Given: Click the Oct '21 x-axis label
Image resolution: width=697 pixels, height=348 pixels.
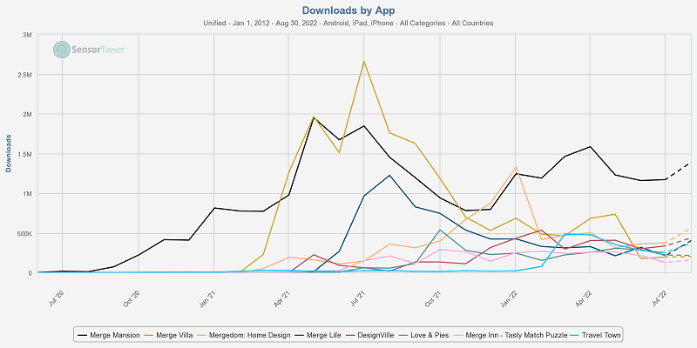Looking at the screenshot, I should (x=433, y=298).
